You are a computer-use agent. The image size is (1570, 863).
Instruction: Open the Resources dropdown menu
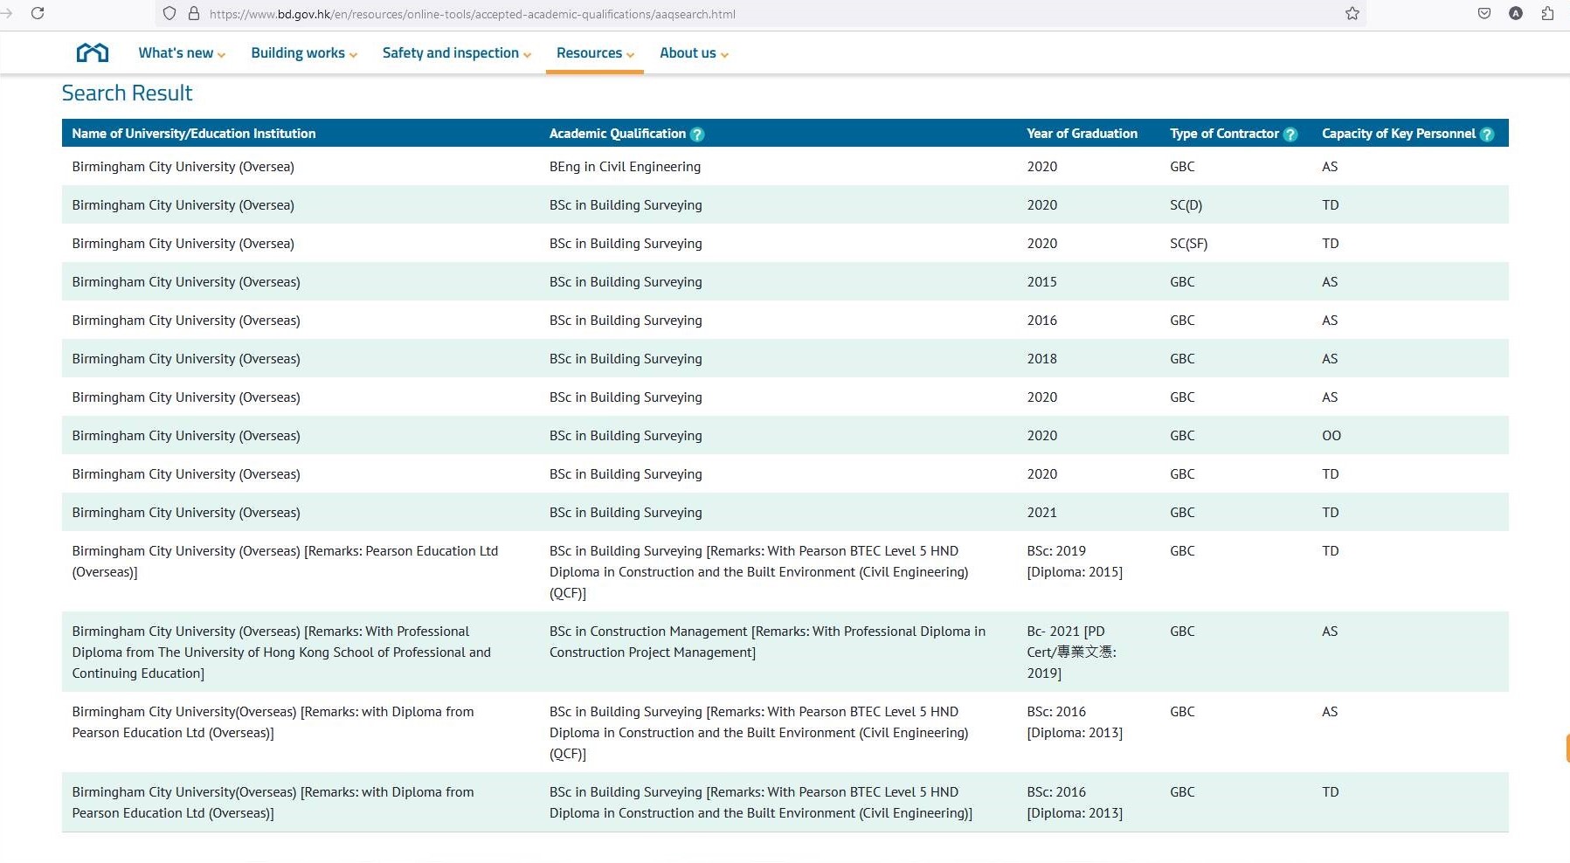click(x=595, y=53)
